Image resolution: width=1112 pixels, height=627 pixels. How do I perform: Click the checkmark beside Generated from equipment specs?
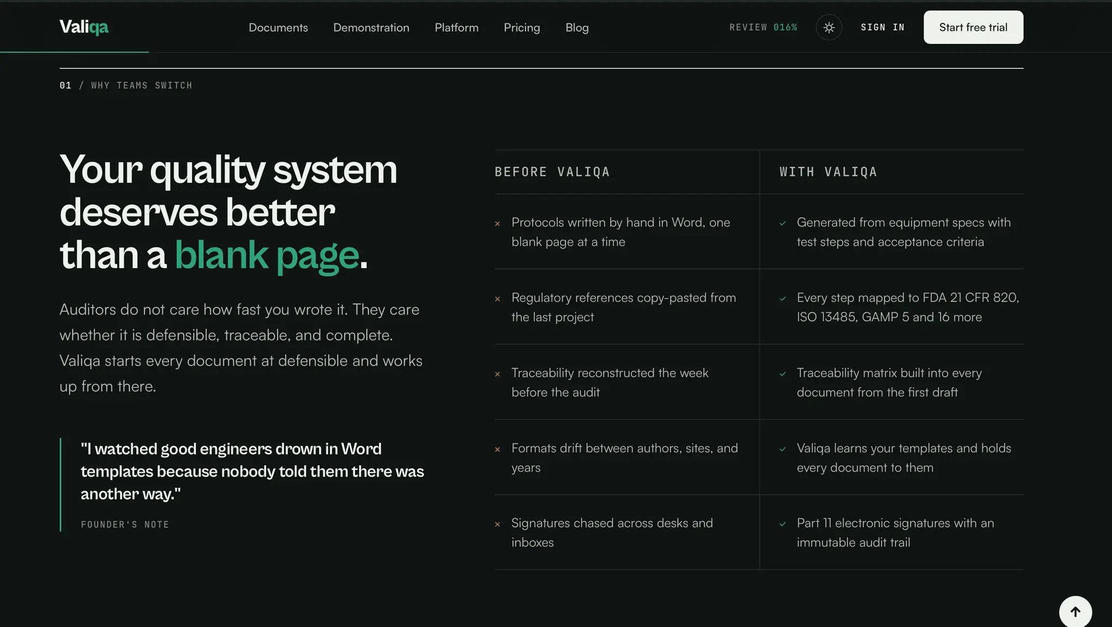(783, 223)
